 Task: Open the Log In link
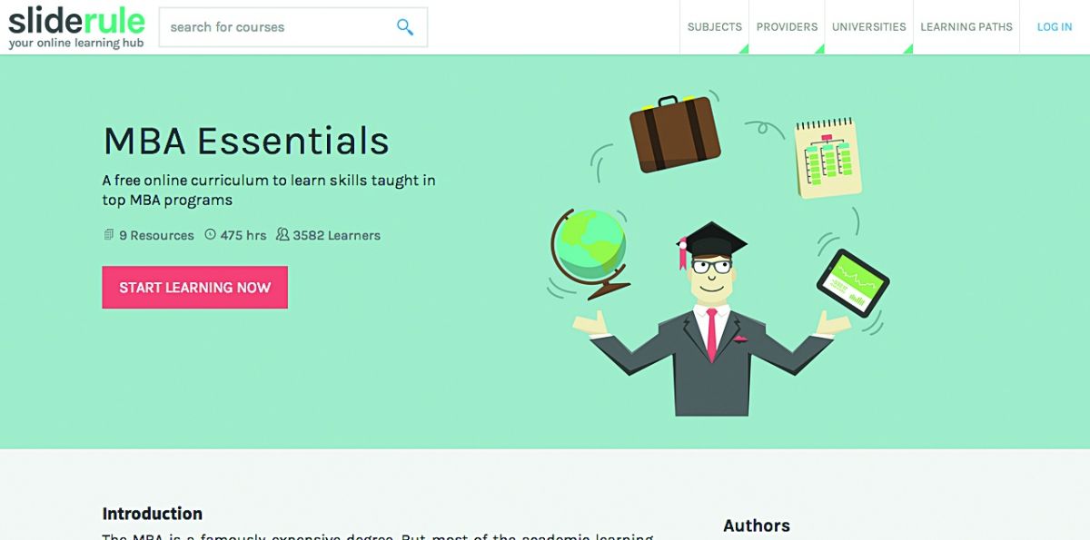[1055, 27]
